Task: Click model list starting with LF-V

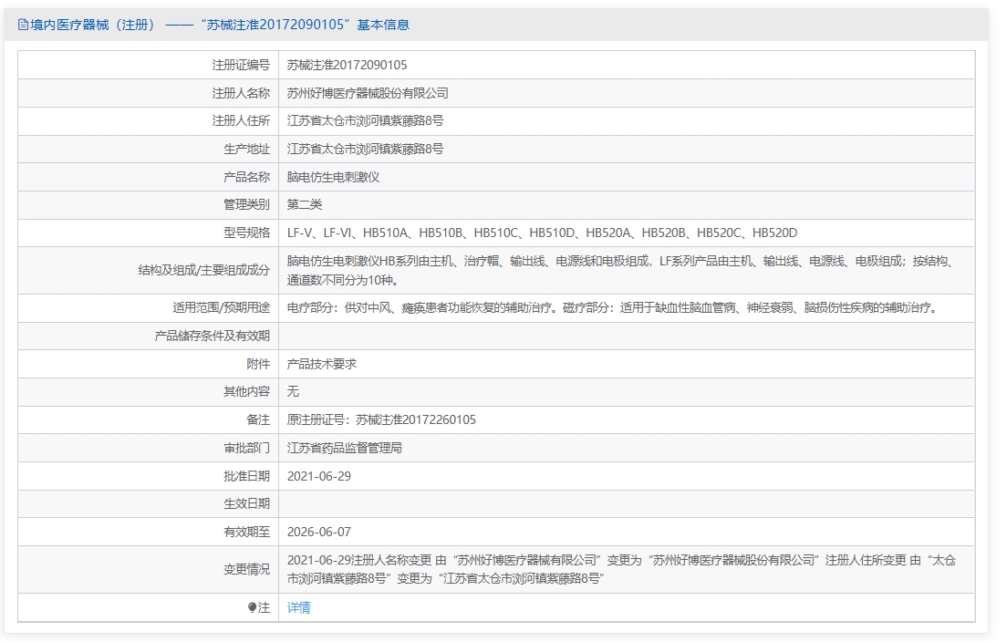Action: pos(542,233)
